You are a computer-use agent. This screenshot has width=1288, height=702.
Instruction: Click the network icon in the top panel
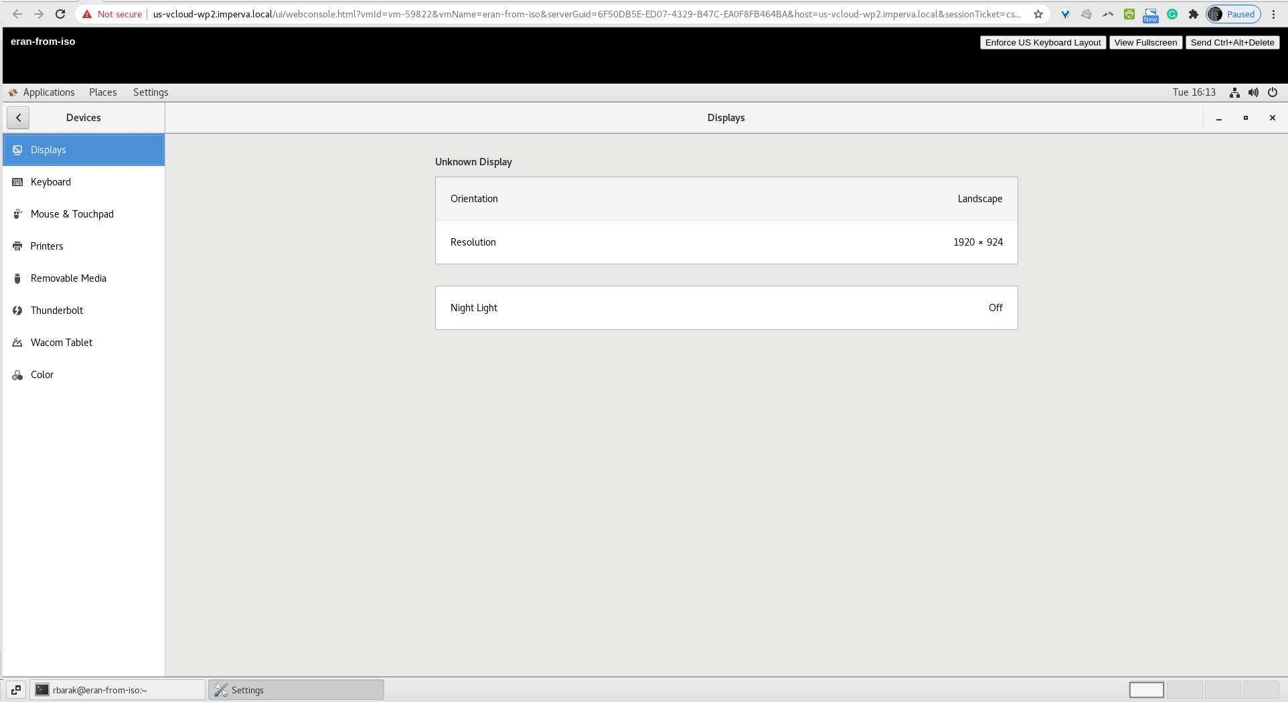(1234, 92)
